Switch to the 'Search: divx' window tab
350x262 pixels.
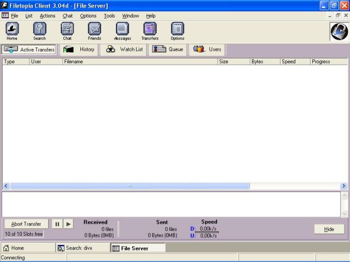point(83,248)
